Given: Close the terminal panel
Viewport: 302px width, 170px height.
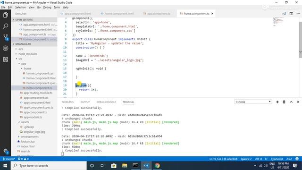Looking at the screenshot, I should [x=298, y=102].
